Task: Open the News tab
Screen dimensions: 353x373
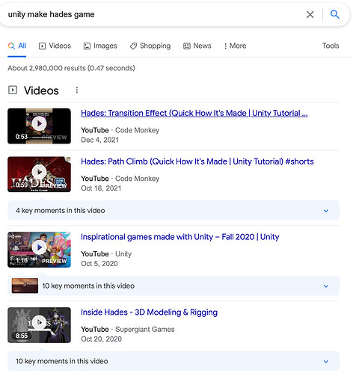Action: coord(197,46)
